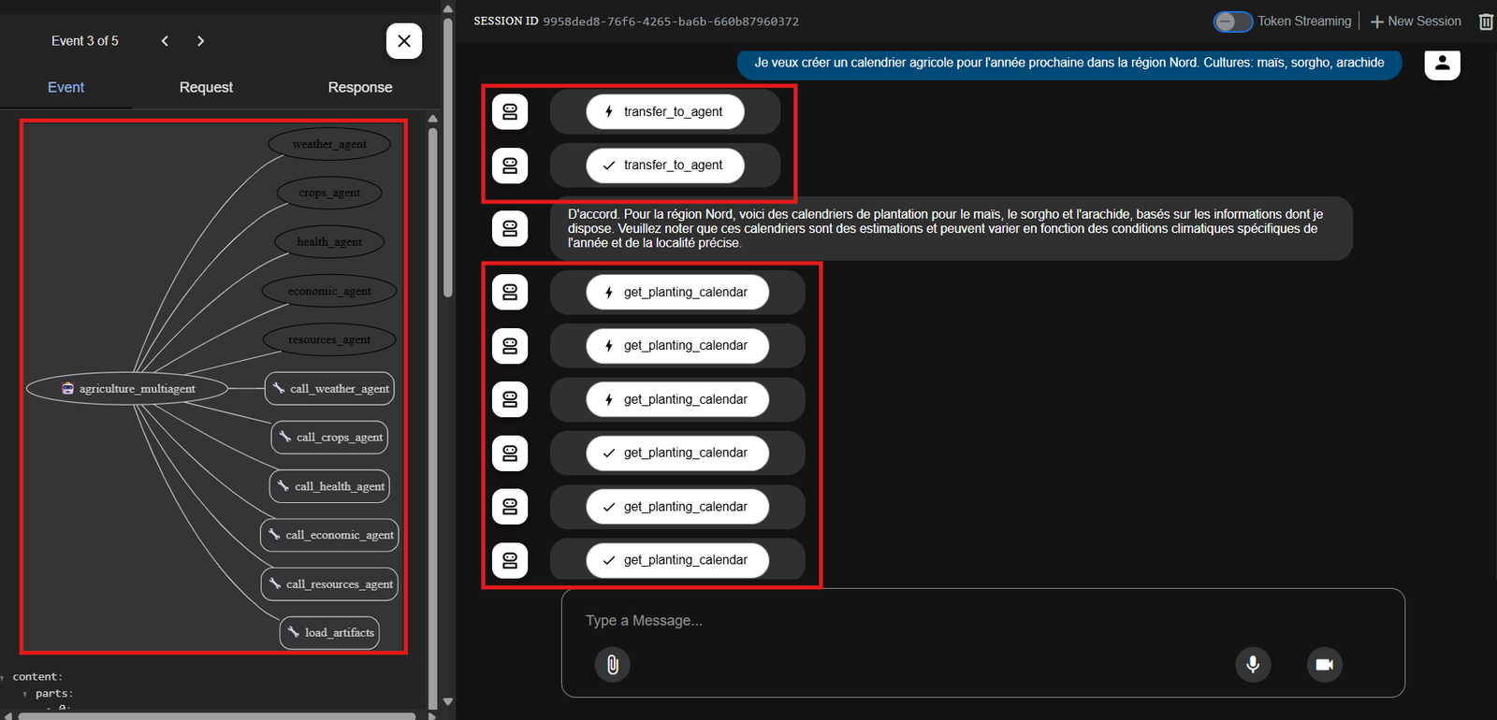This screenshot has height=720, width=1497.
Task: Switch to the Request tab
Action: pyautogui.click(x=206, y=87)
